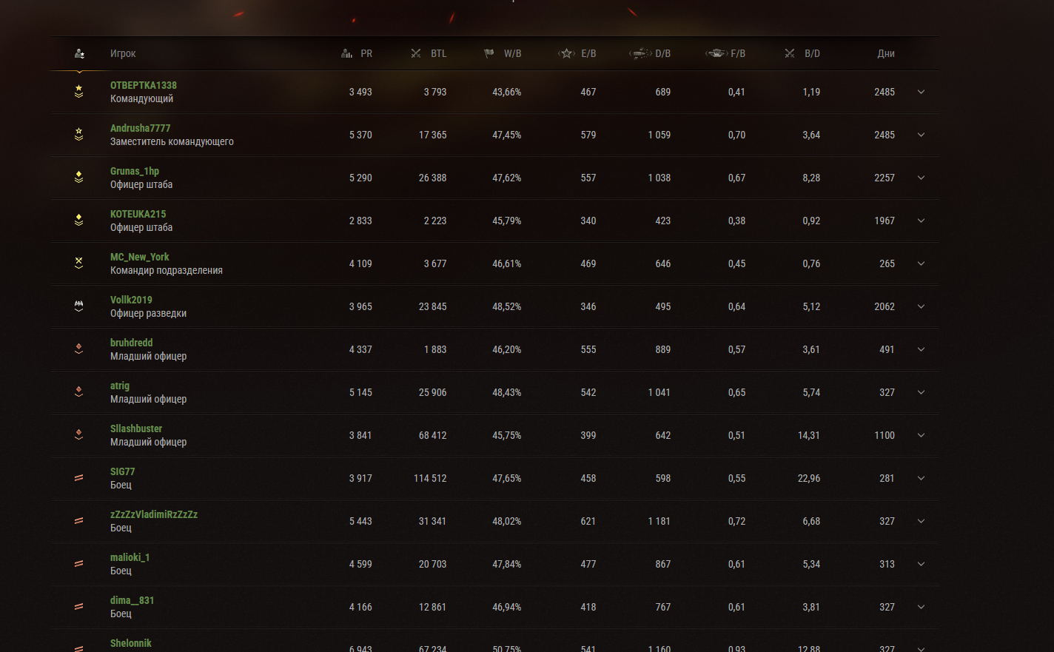Sort by W/B win rate column header
The height and width of the screenshot is (652, 1054).
(x=503, y=53)
